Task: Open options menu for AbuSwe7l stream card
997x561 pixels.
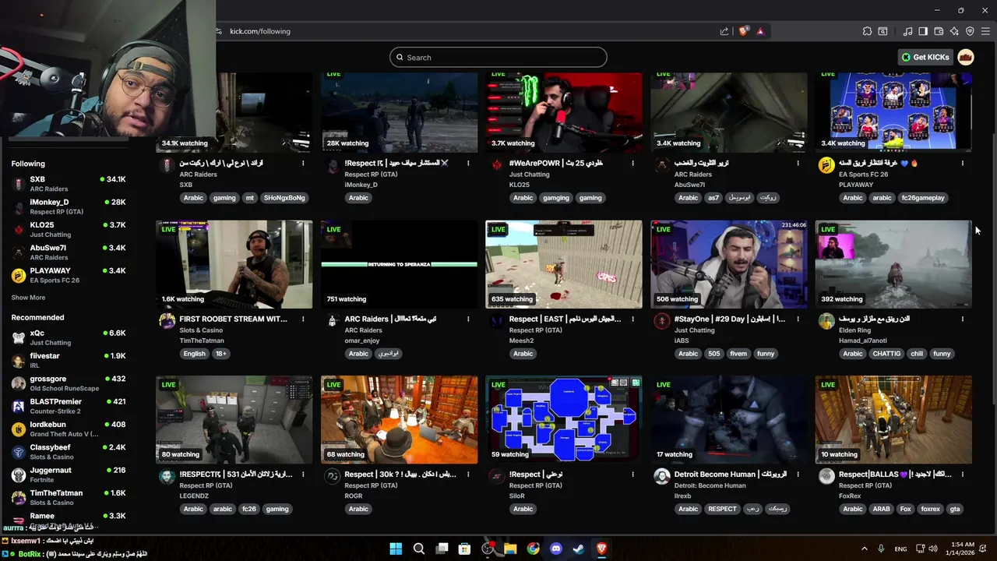Action: click(798, 164)
